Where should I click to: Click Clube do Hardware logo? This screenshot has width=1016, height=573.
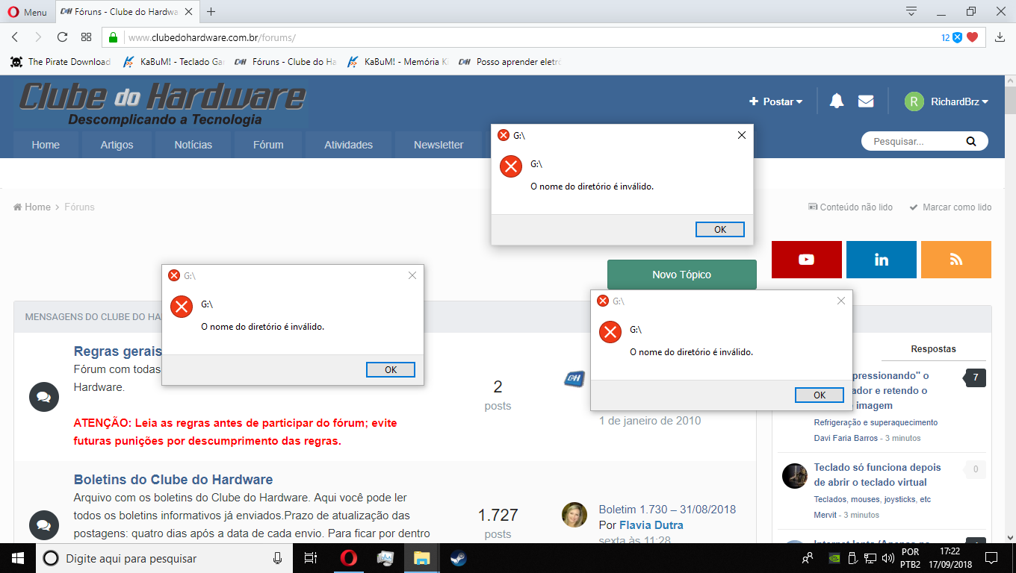click(161, 104)
